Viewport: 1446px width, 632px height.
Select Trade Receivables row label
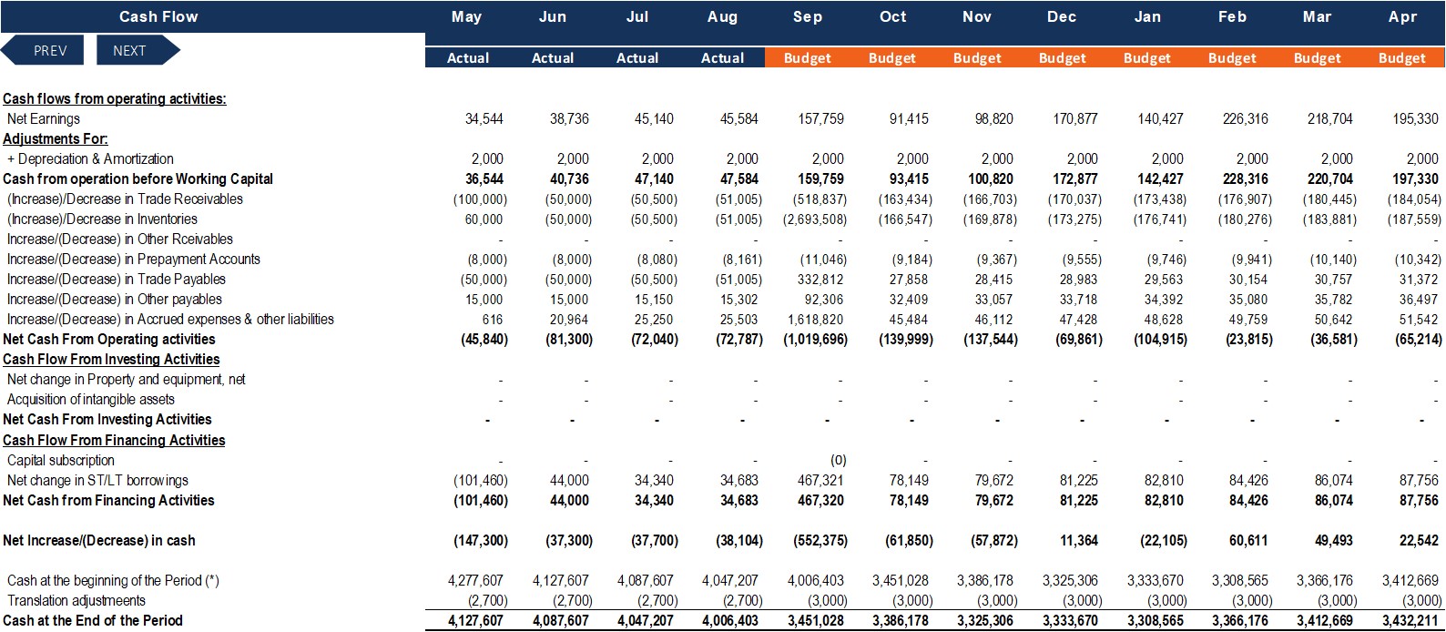tap(125, 199)
